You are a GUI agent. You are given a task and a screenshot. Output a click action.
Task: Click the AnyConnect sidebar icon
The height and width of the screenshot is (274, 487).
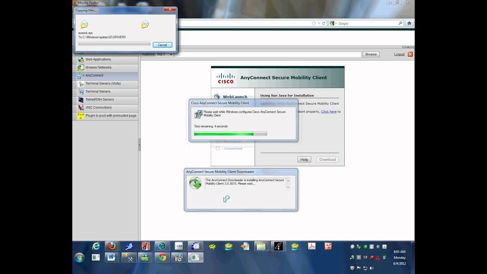point(81,75)
